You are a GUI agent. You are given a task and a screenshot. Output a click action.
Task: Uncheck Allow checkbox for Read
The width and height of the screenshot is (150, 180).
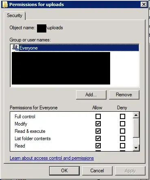[x=98, y=145]
